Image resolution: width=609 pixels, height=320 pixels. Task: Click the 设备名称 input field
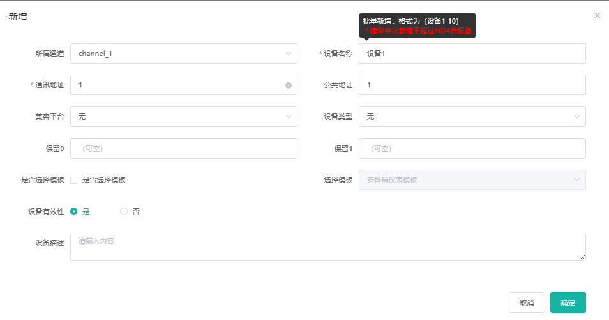coord(472,54)
